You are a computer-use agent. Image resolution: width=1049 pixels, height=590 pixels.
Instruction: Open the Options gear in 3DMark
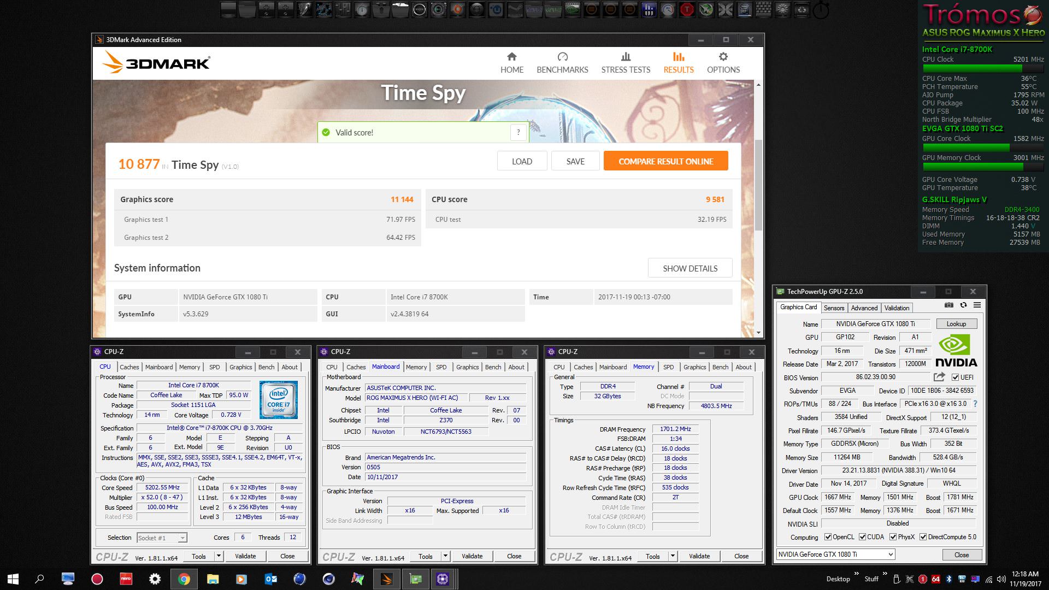point(723,57)
